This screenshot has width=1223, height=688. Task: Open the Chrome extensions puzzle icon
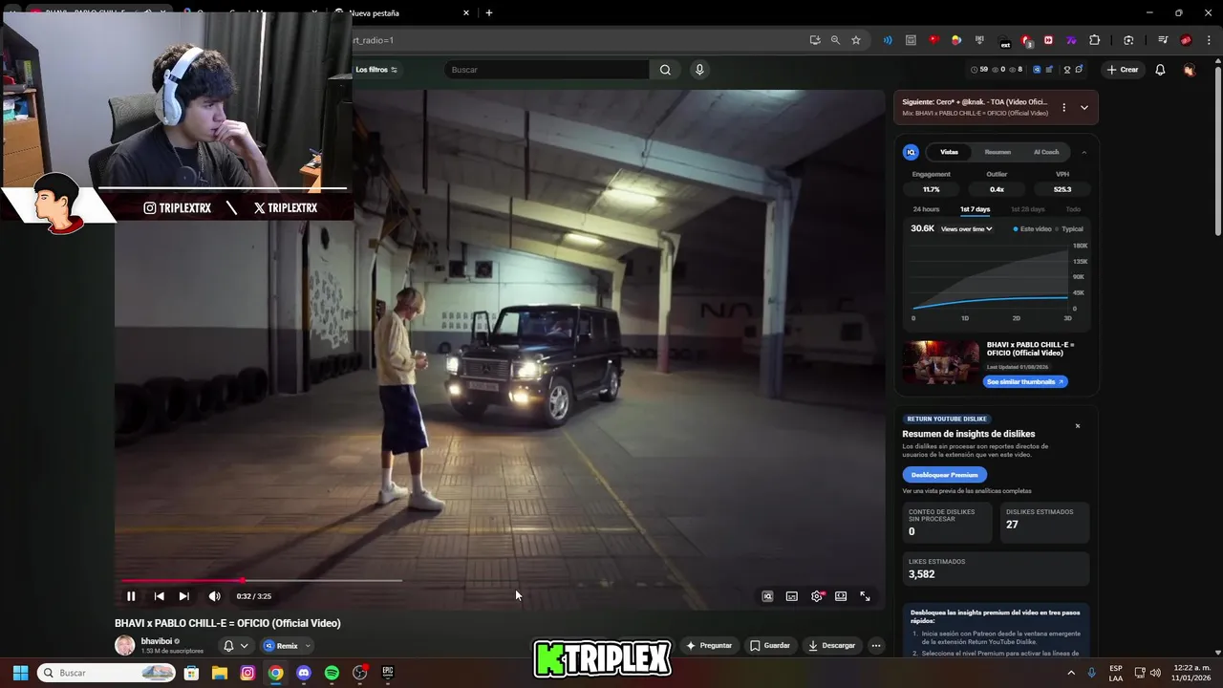(1095, 40)
